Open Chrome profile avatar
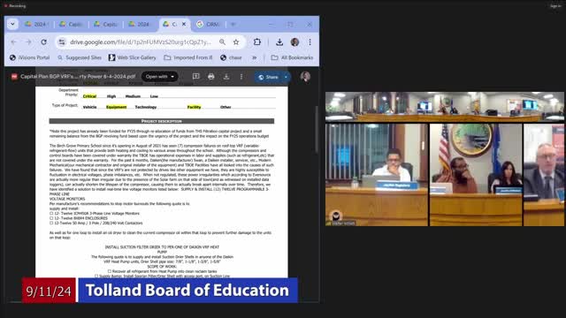This screenshot has width=566, height=318. pyautogui.click(x=294, y=42)
